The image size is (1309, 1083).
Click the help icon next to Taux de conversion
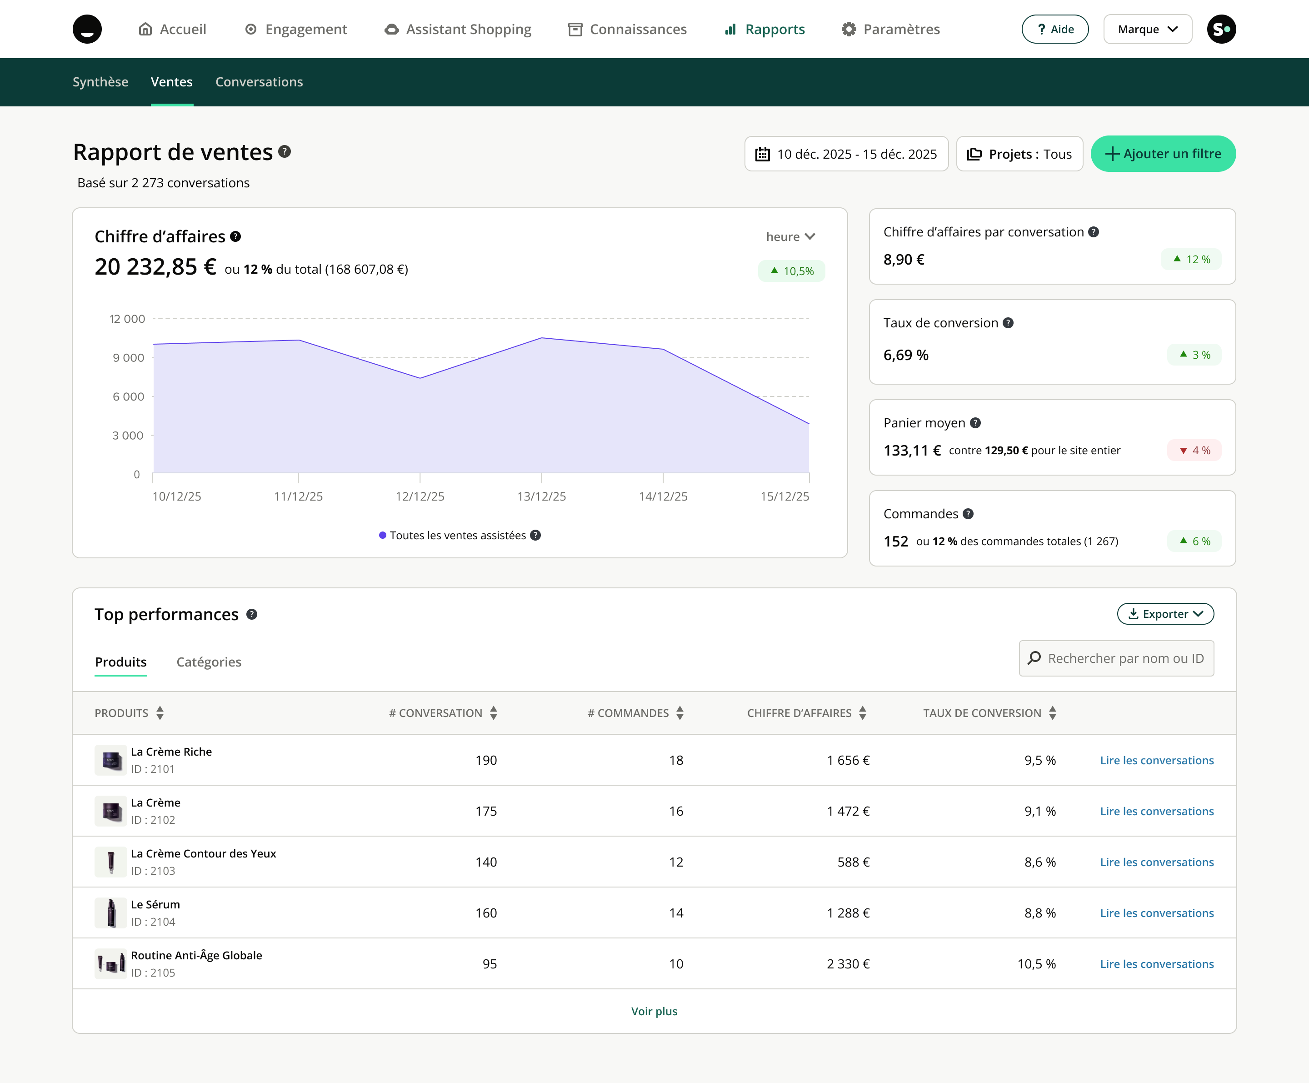pyautogui.click(x=1007, y=323)
